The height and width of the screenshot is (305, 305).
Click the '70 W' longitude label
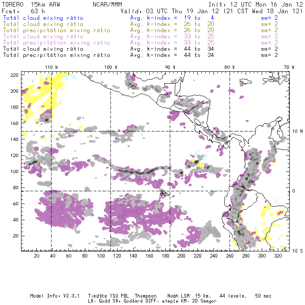click(289, 67)
